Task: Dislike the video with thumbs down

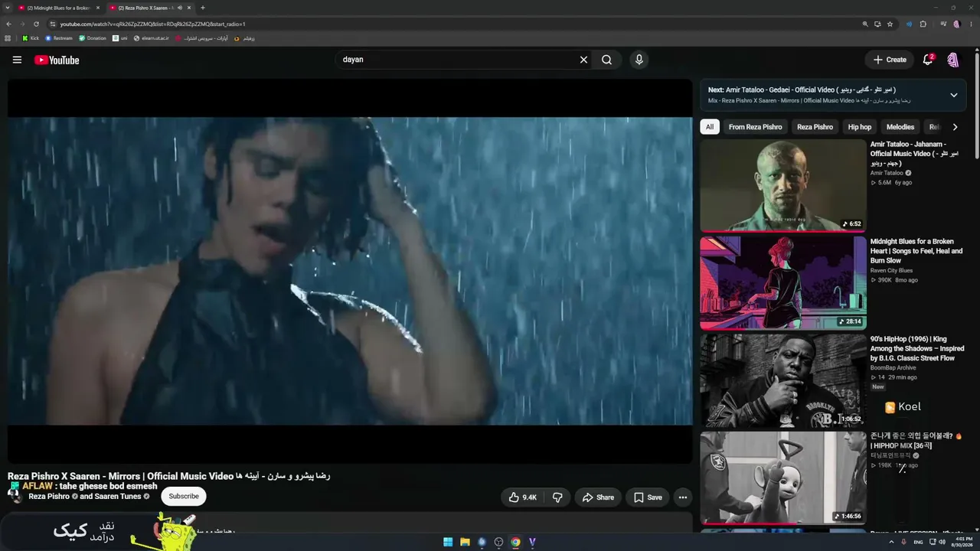Action: pyautogui.click(x=557, y=497)
